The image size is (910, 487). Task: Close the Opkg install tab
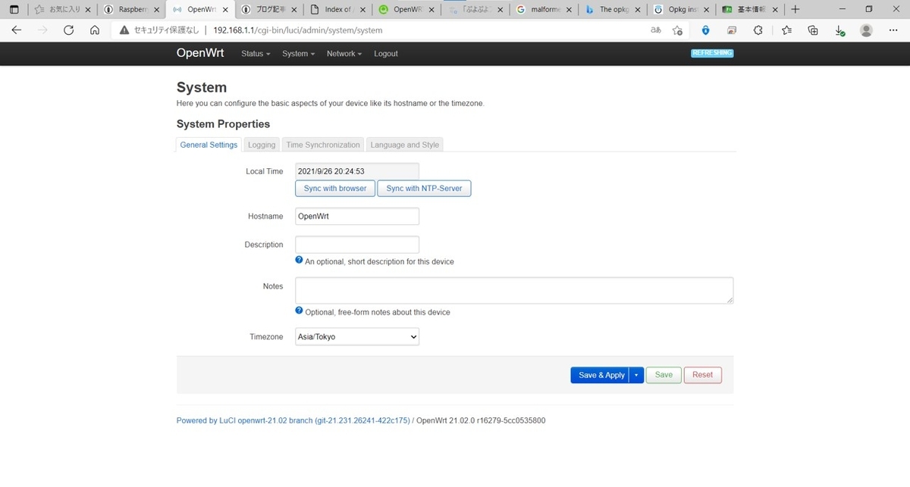point(705,10)
